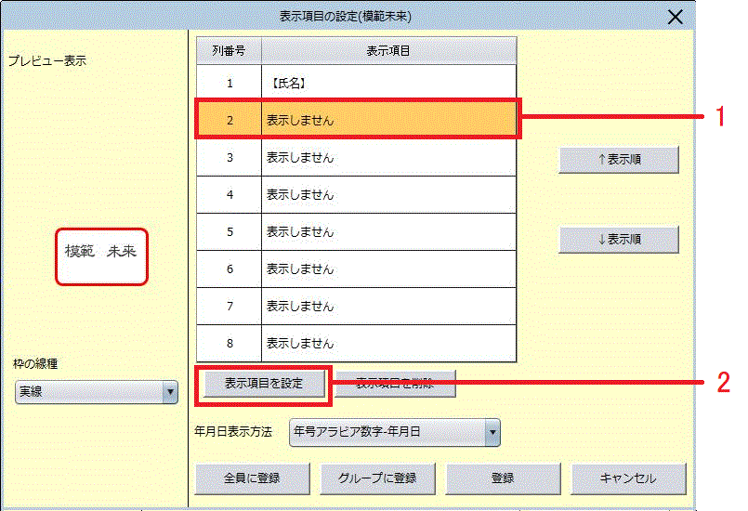Click the 全員に登録 button
This screenshot has height=511, width=748.
(x=252, y=478)
